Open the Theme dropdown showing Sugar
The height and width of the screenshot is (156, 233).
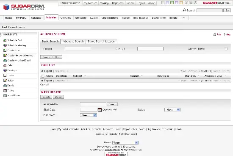125,142
